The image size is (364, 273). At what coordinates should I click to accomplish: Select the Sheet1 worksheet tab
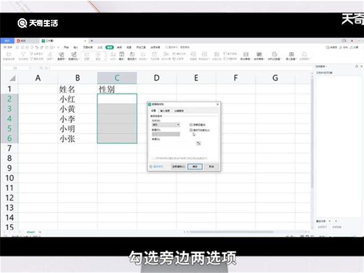30,231
